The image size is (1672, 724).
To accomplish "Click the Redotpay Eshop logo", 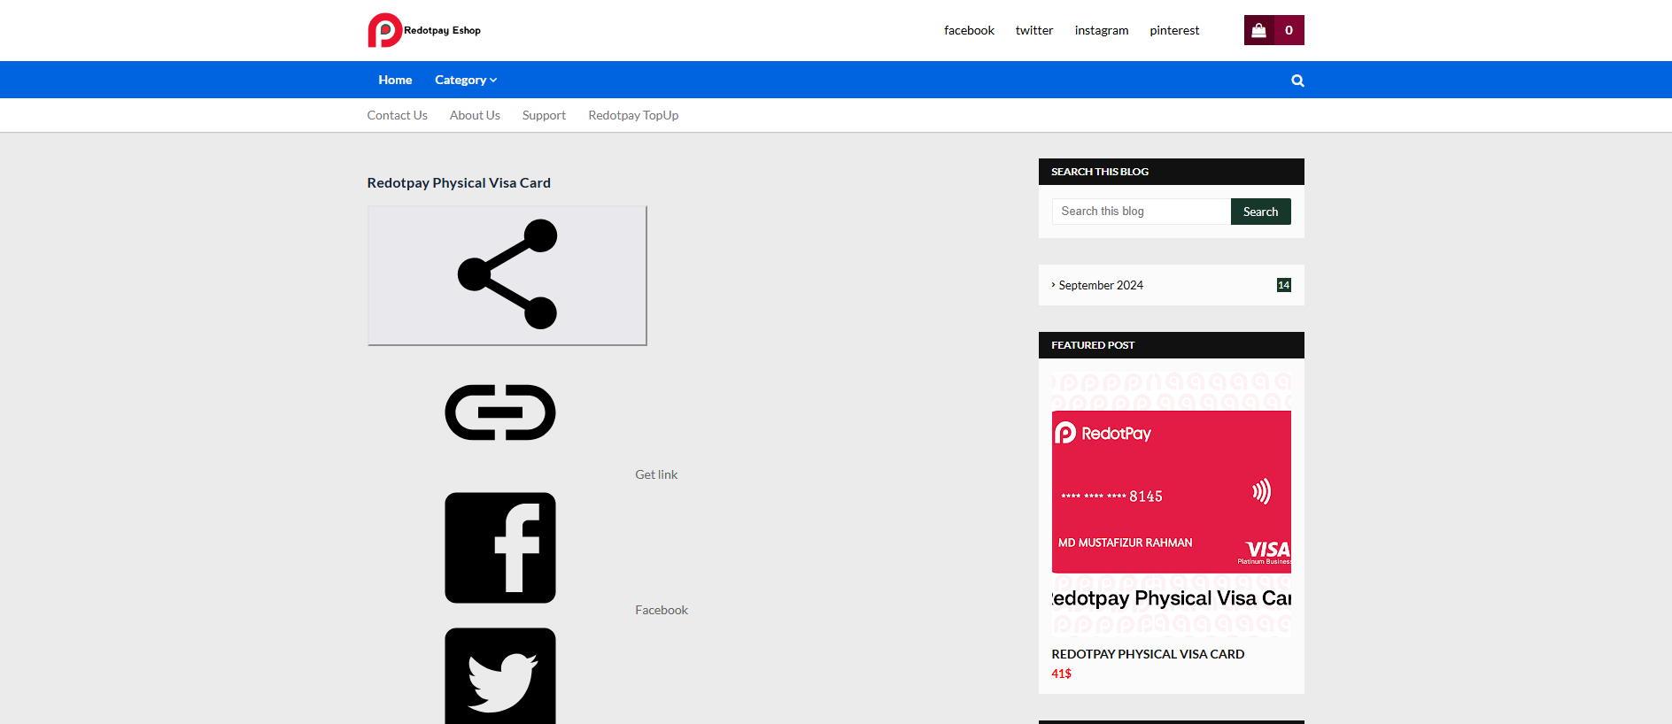I will tap(424, 30).
